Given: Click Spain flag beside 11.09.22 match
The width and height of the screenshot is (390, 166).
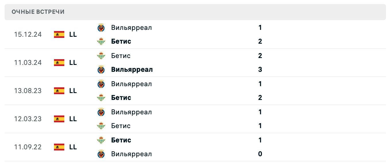Looking at the screenshot, I should tap(59, 147).
